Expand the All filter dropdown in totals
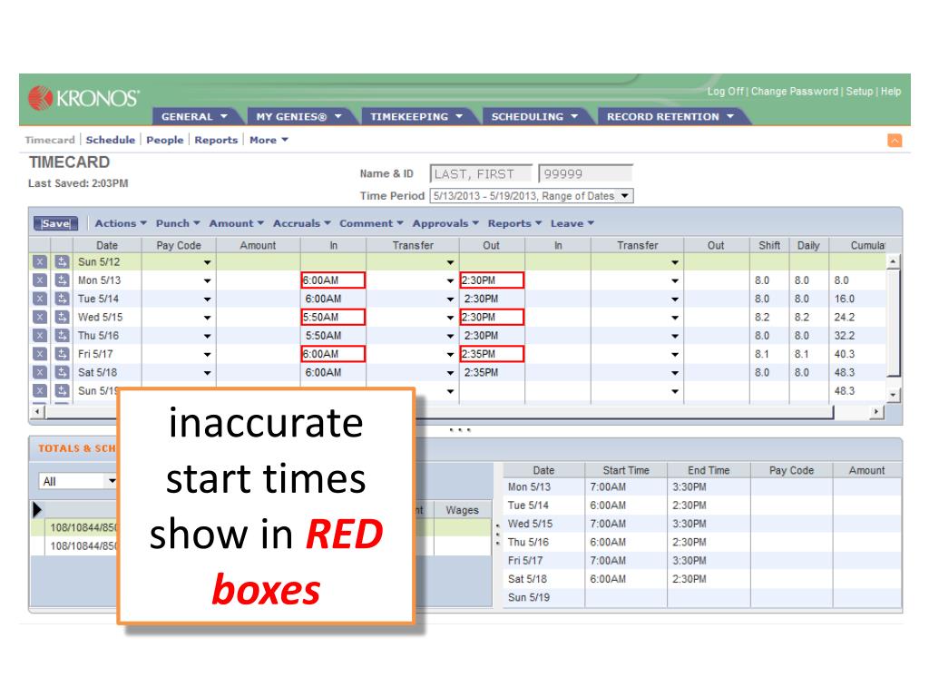Image resolution: width=929 pixels, height=697 pixels. [112, 481]
